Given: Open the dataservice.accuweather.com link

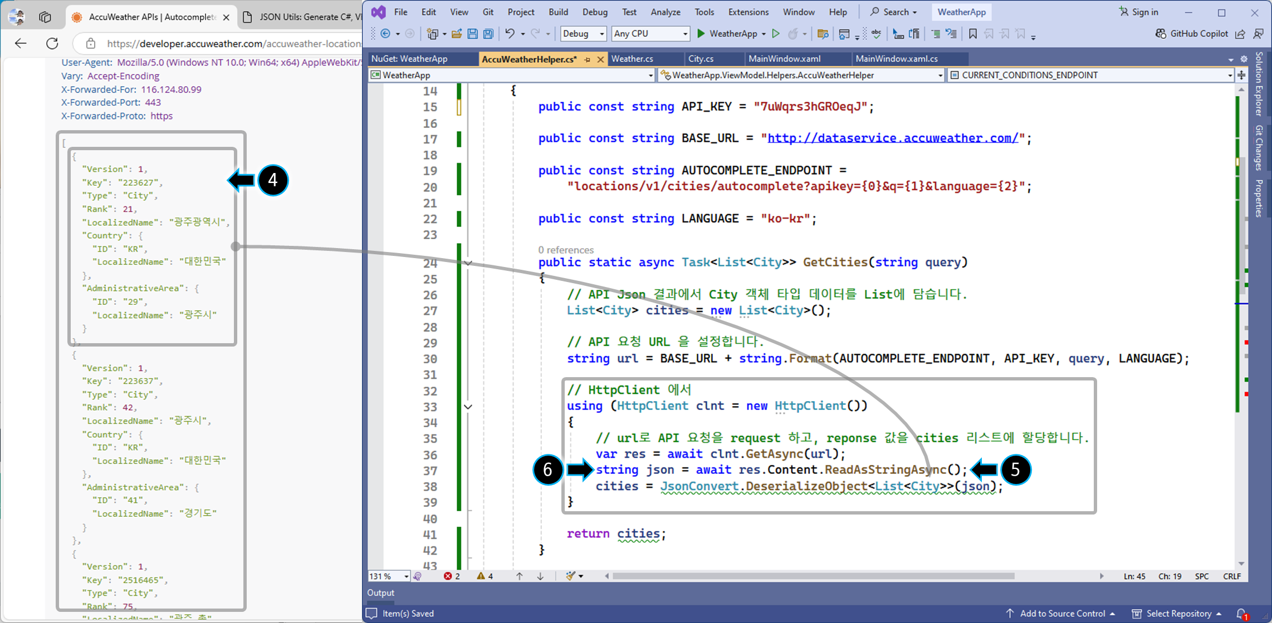Looking at the screenshot, I should pyautogui.click(x=892, y=138).
